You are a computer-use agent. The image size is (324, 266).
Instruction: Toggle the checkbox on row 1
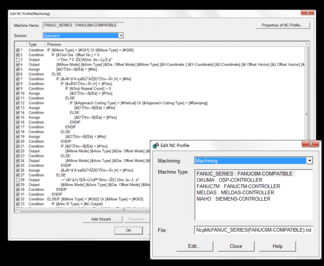tap(18, 50)
